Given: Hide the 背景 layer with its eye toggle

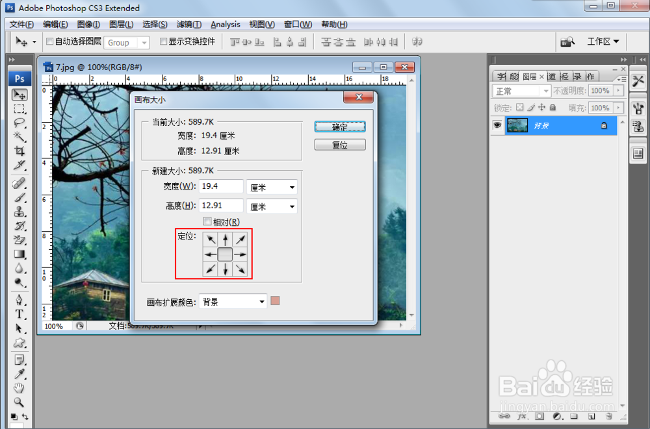Looking at the screenshot, I should (497, 125).
